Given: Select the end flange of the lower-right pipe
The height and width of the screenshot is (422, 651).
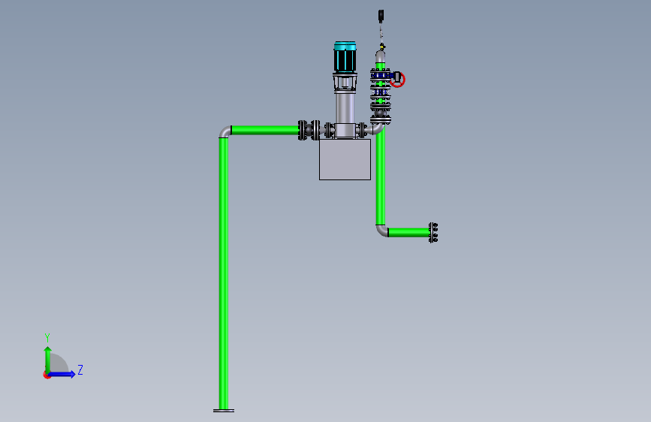Looking at the screenshot, I should point(433,233).
